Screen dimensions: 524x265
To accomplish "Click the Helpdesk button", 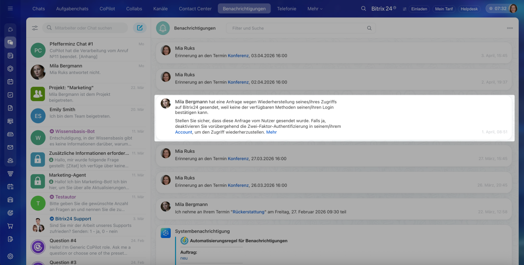I will [x=469, y=9].
